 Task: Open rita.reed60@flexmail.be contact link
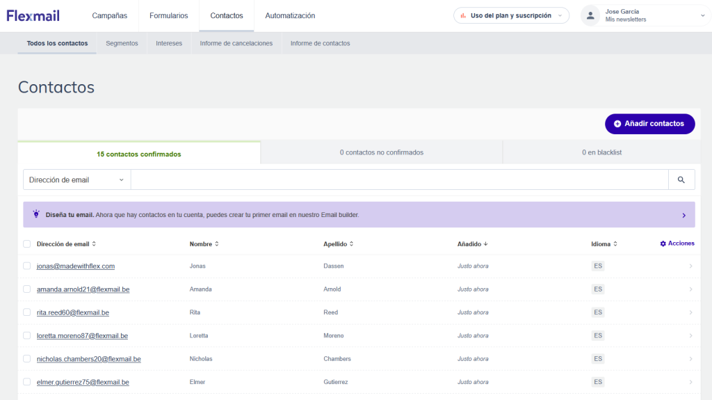pos(72,312)
